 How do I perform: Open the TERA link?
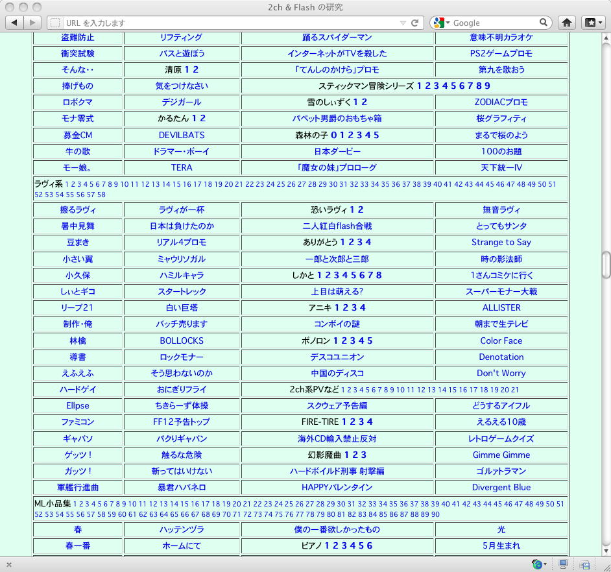(x=182, y=167)
